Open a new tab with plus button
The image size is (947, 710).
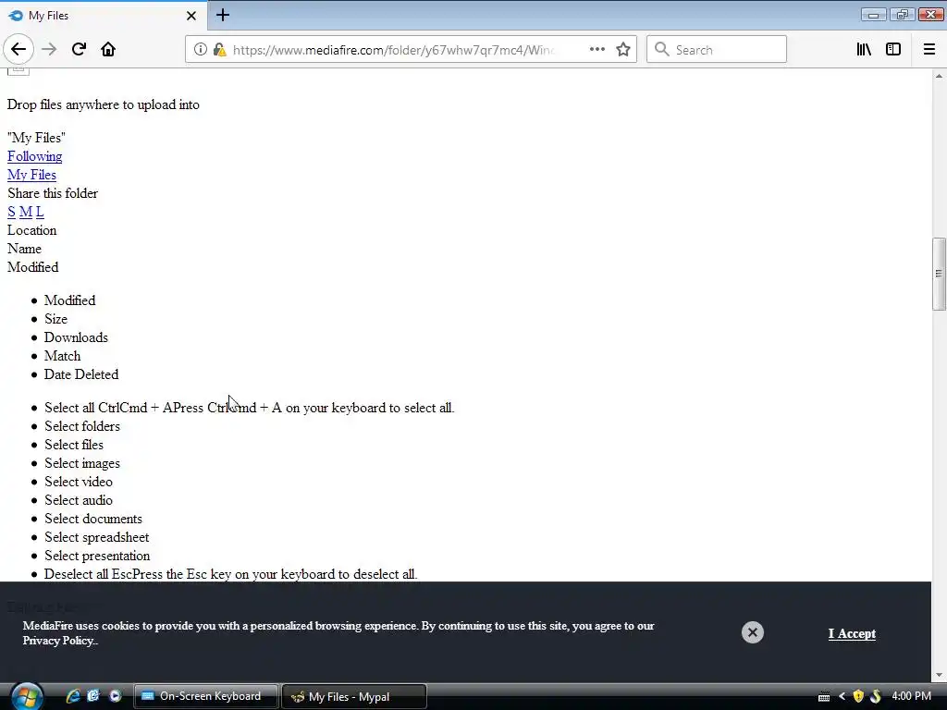pos(223,15)
